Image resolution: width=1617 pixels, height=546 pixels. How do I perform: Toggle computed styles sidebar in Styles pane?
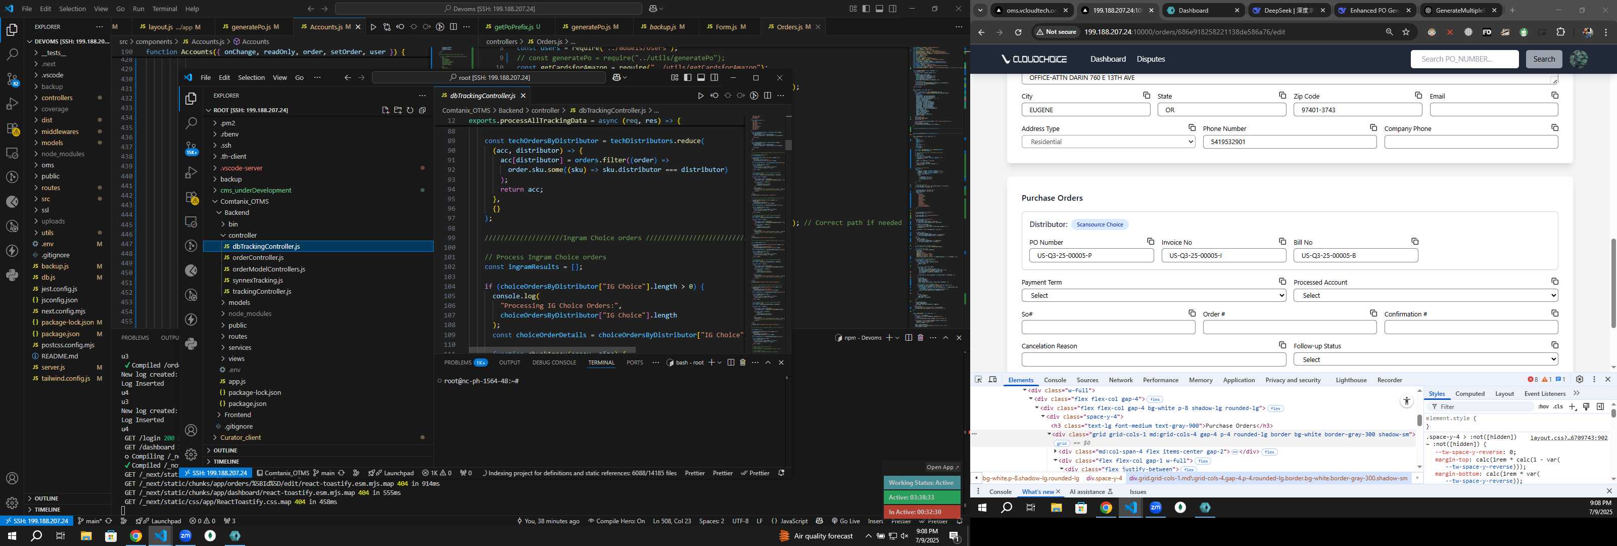tap(1600, 406)
